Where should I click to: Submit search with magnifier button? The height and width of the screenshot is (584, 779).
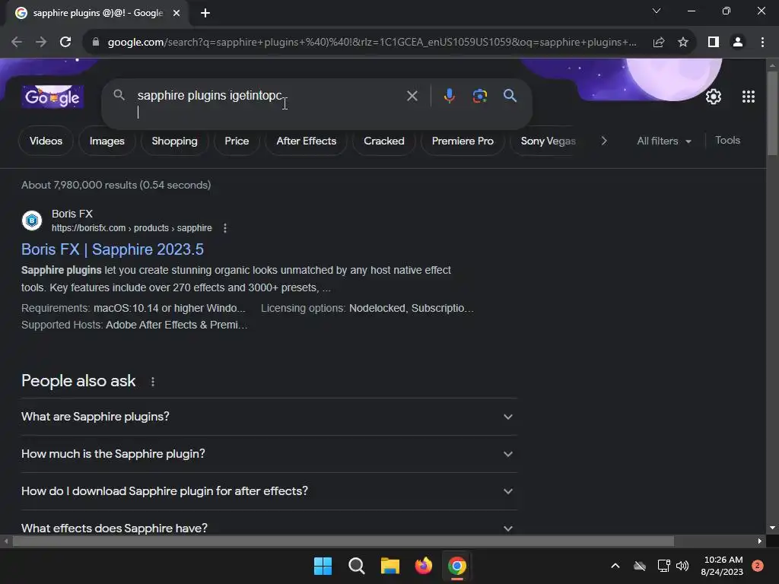[510, 96]
